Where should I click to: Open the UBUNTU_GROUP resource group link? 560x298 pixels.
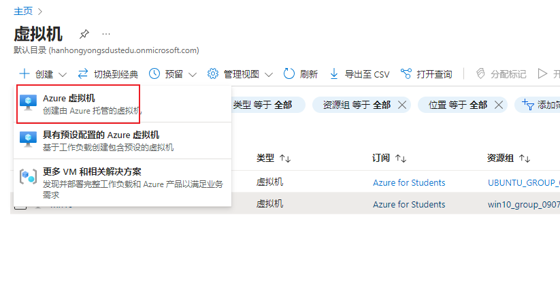[x=523, y=182]
